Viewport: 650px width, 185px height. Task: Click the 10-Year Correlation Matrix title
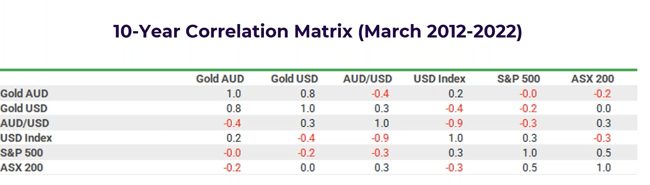(317, 31)
